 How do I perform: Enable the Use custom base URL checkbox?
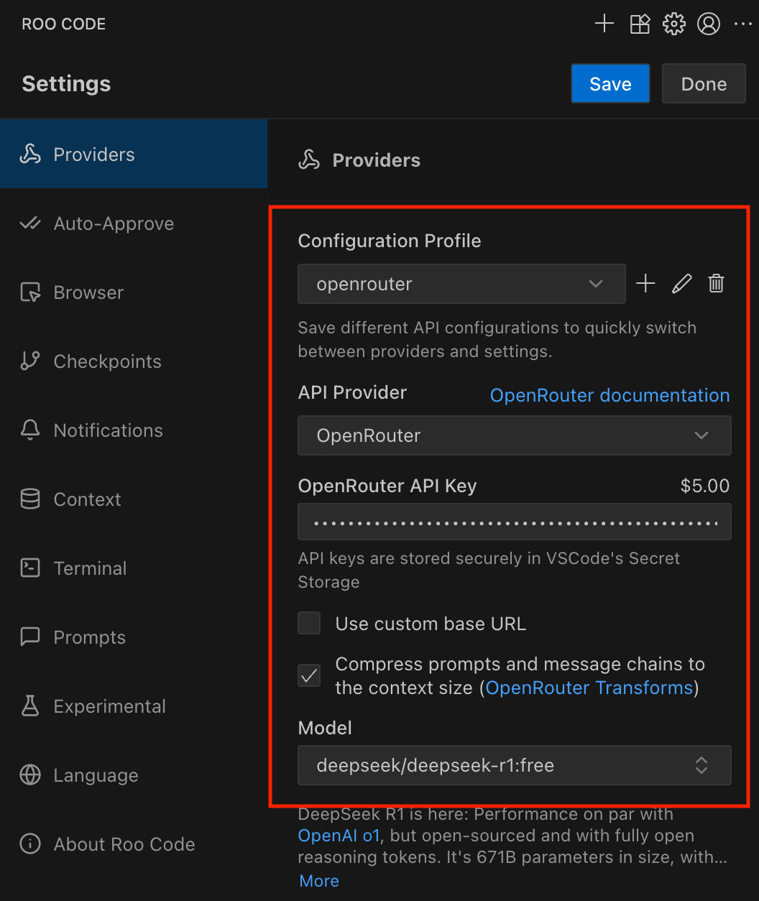pyautogui.click(x=309, y=623)
